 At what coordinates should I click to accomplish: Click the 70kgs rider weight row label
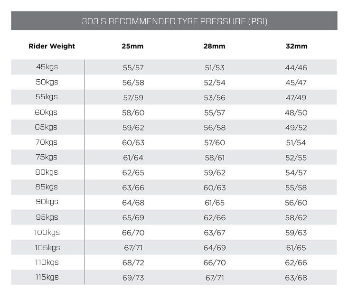[47, 142]
